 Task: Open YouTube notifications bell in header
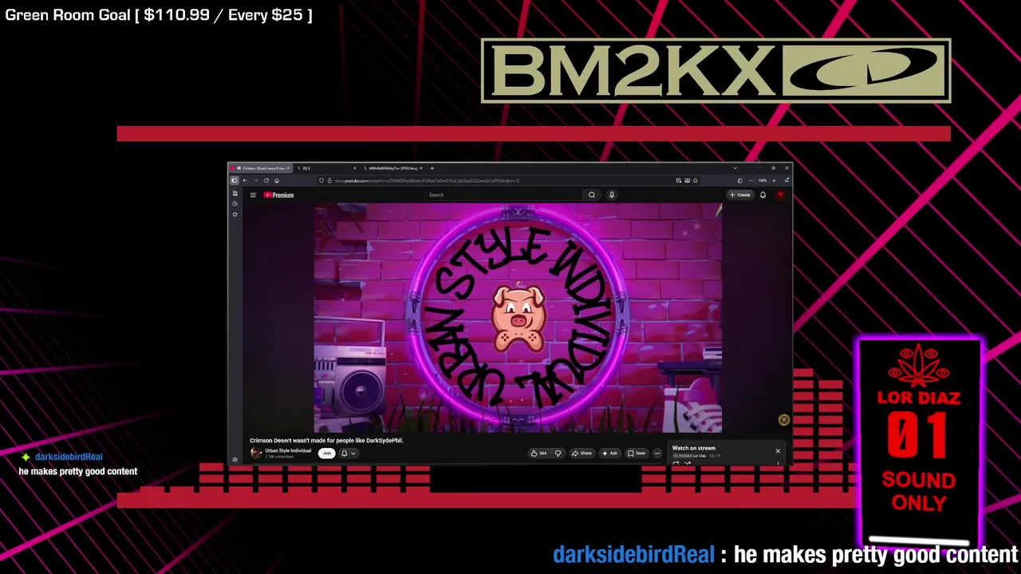[763, 195]
